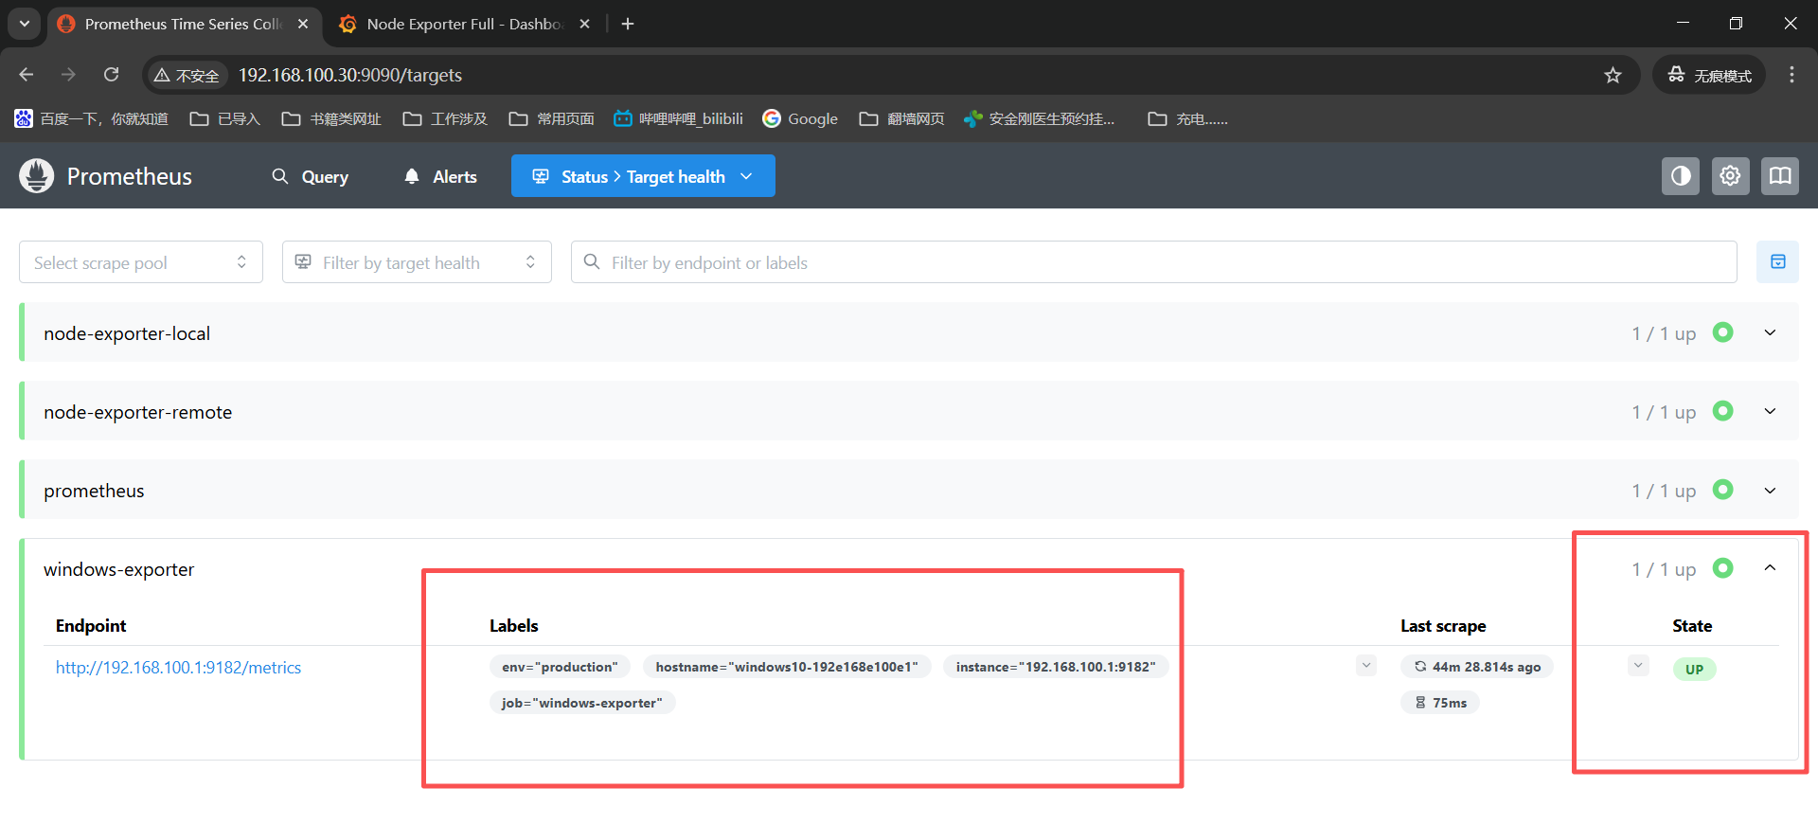
Task: Click the 75ms scrape duration badge
Action: pos(1440,703)
